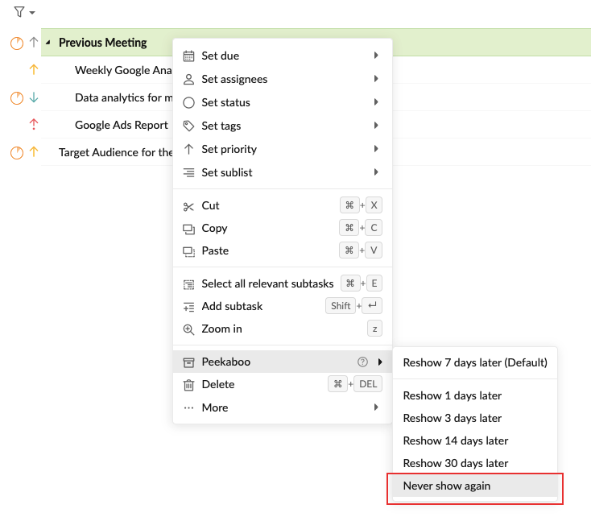Click the tag icon beside Set tags
Viewport: 591px width, 517px height.
pyautogui.click(x=188, y=126)
